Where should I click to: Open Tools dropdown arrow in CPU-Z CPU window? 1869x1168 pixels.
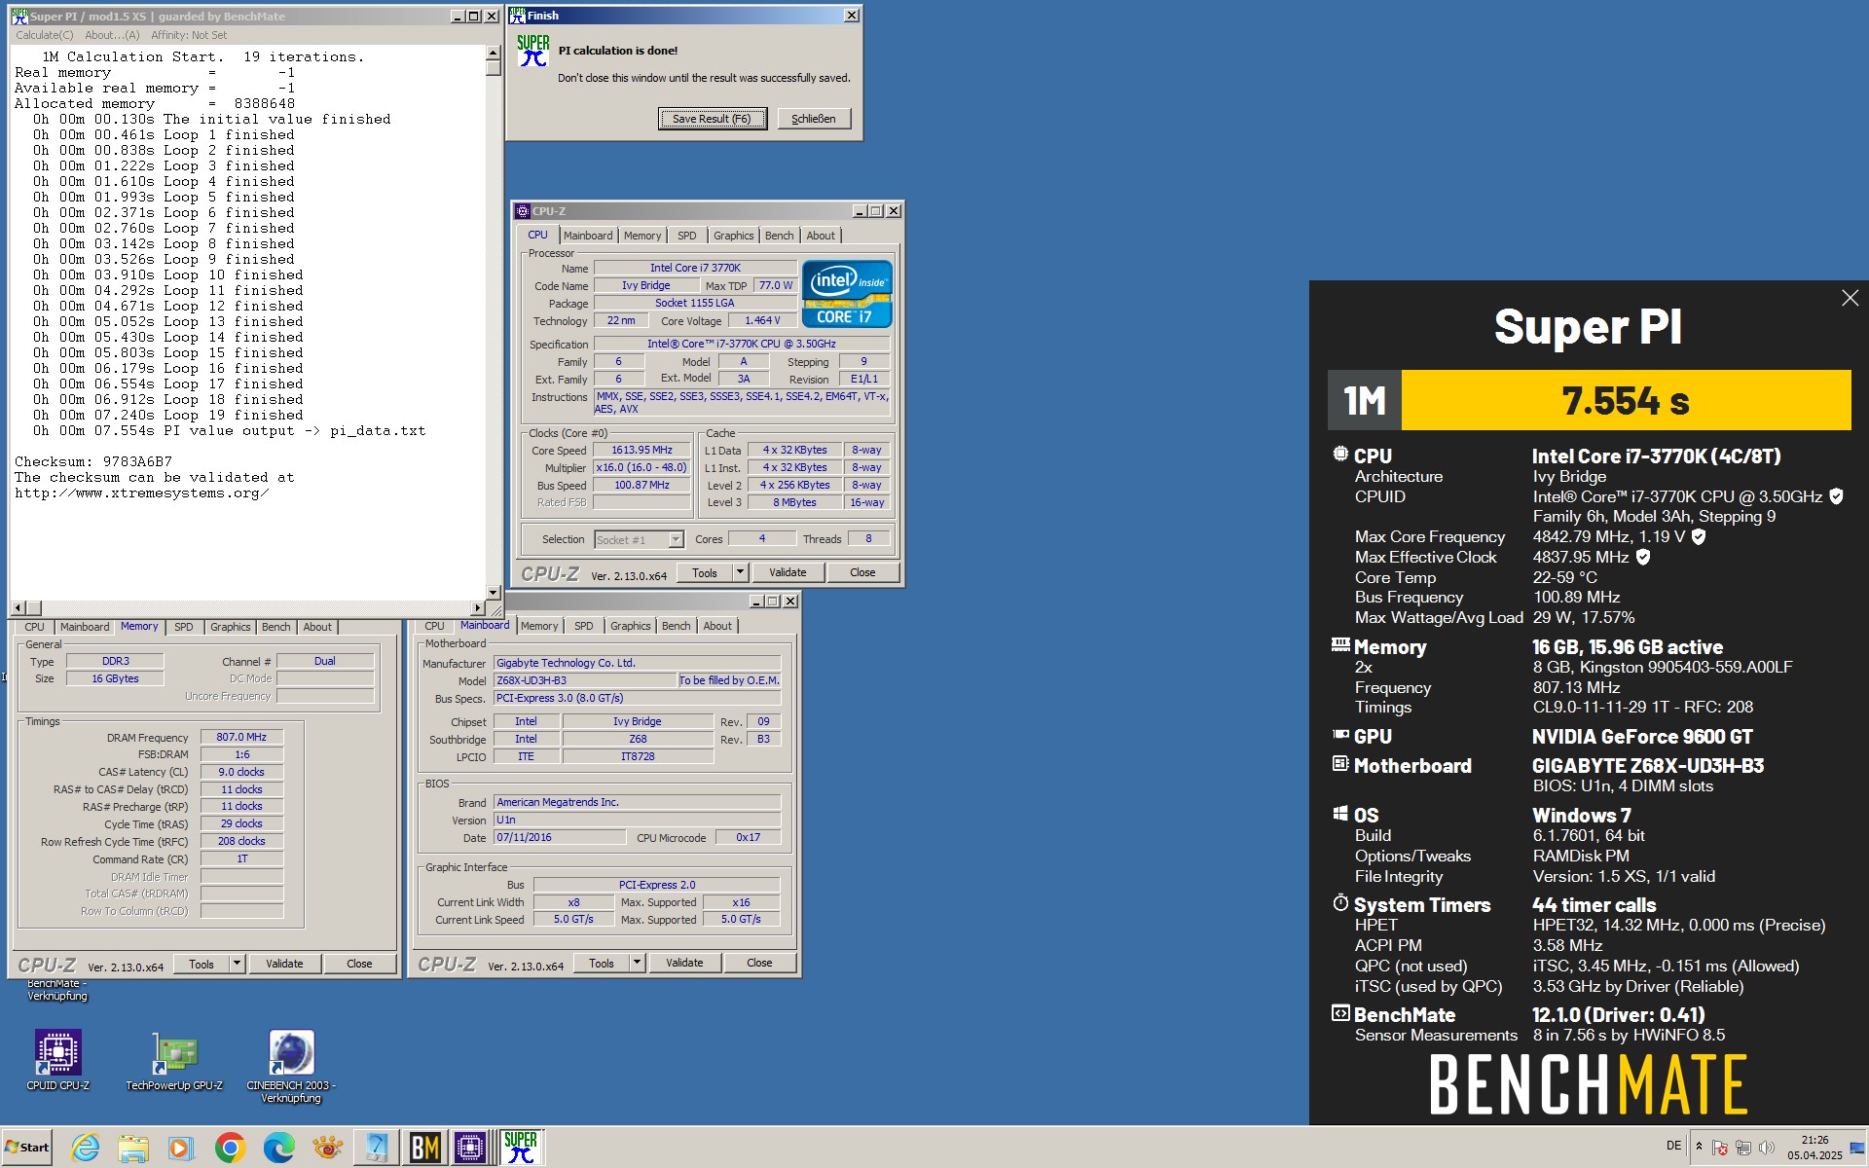point(740,572)
